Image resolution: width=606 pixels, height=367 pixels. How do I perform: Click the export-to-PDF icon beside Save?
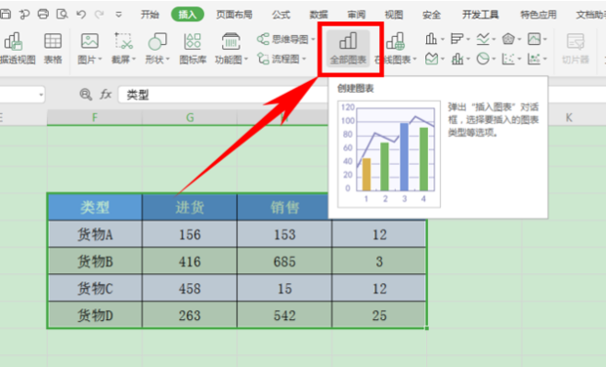coord(24,15)
